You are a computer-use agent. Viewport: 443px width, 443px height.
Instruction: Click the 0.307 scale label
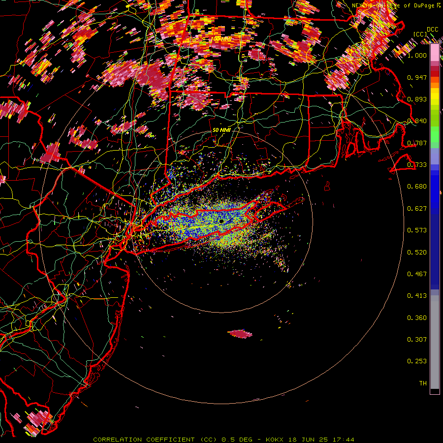(417, 340)
